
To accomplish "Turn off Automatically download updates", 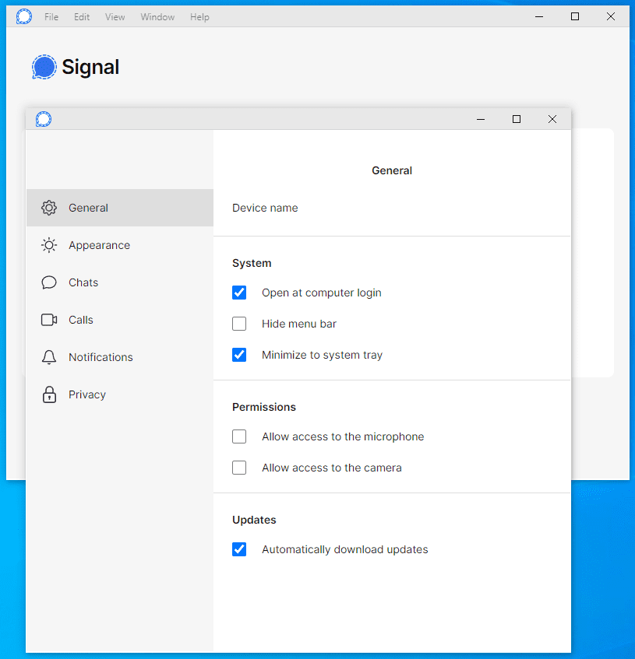I will coord(239,549).
